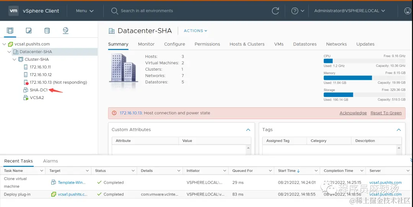Viewport: 413px width, 207px height.
Task: Open the Datastores tab
Action: 305,44
